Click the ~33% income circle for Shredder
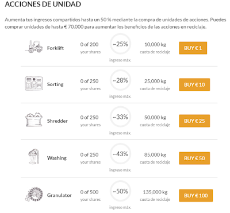The image size is (230, 213). [120, 117]
